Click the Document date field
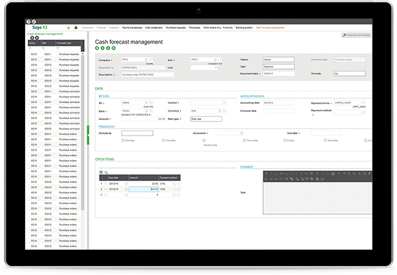This screenshot has width=397, height=275. (279, 73)
